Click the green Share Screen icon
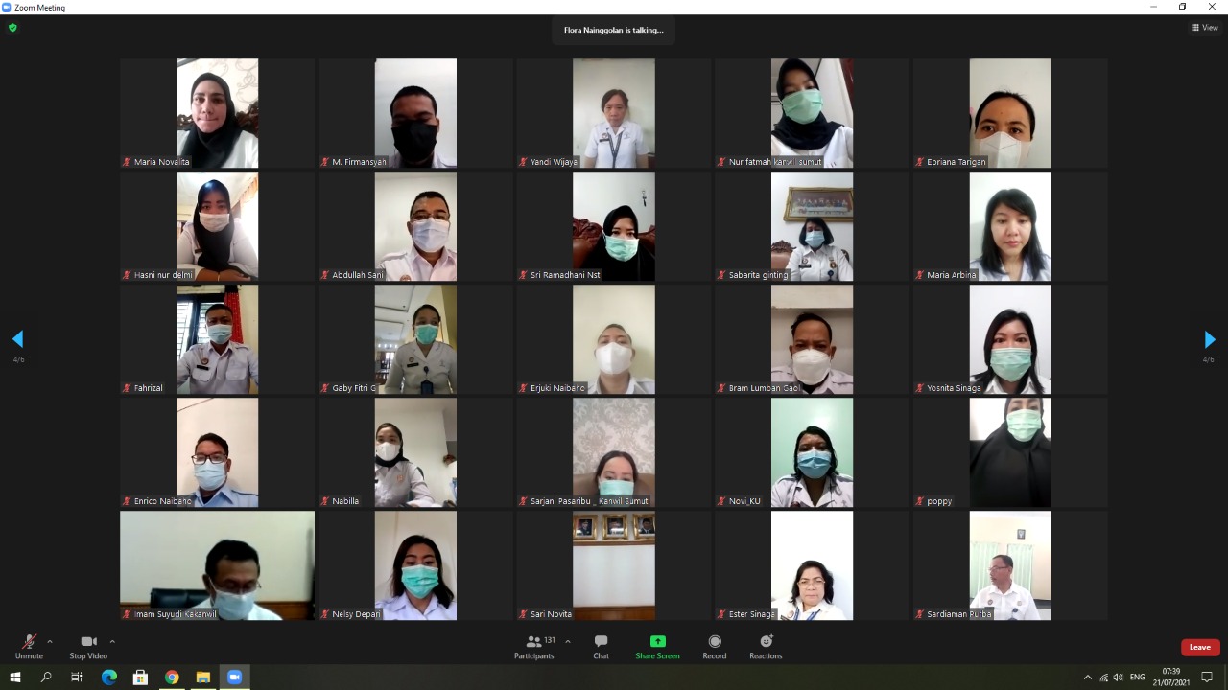The height and width of the screenshot is (690, 1228). [657, 642]
